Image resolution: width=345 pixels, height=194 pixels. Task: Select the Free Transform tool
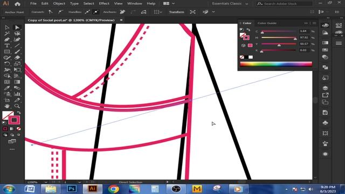(x=17, y=70)
